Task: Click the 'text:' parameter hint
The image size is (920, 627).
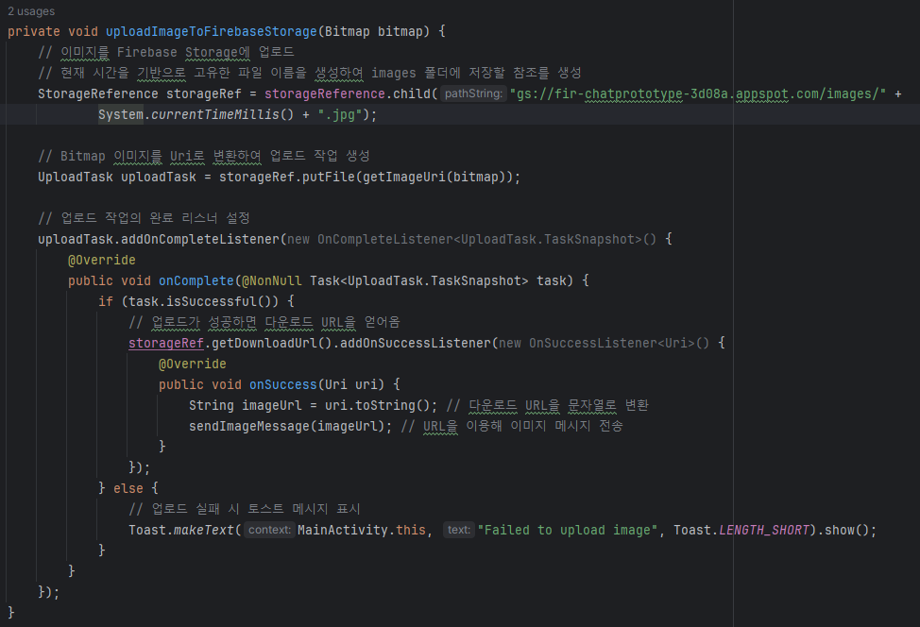Action: point(459,530)
